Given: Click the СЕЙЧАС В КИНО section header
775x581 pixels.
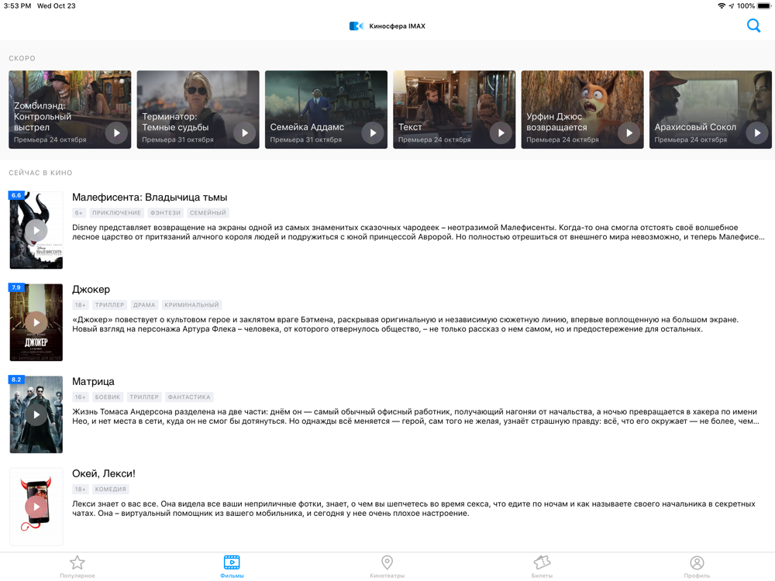Looking at the screenshot, I should pos(40,173).
